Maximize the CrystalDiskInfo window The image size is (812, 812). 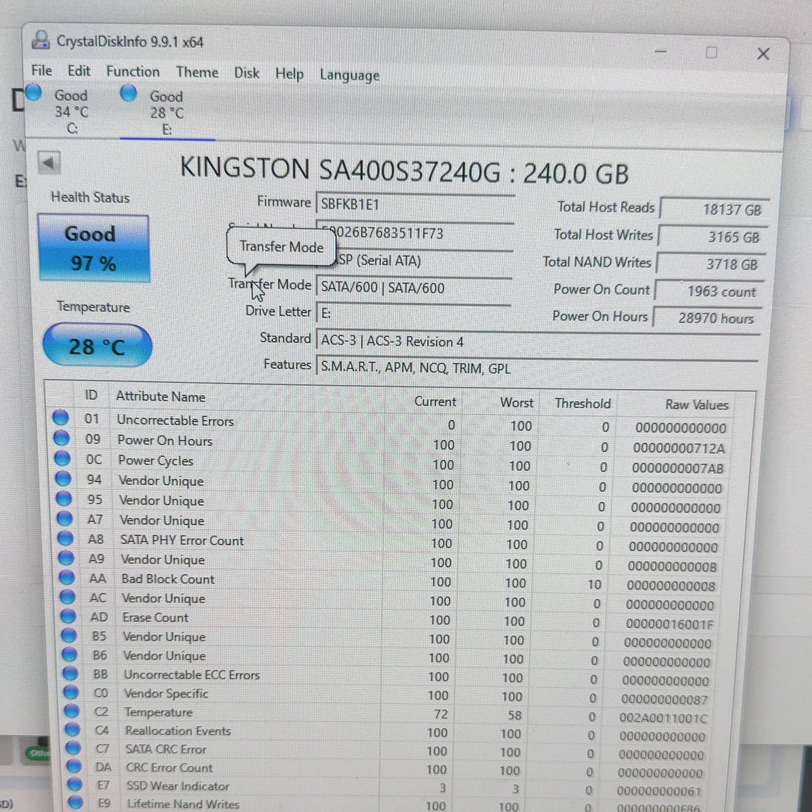(711, 52)
